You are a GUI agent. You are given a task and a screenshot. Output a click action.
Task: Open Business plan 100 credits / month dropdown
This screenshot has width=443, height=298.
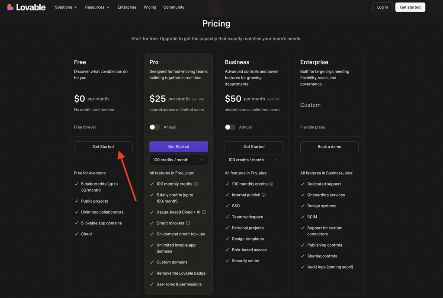click(x=254, y=160)
